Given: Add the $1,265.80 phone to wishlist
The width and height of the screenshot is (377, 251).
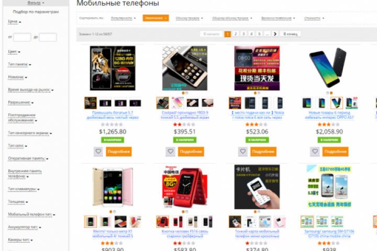Looking at the screenshot, I should click(98, 152).
